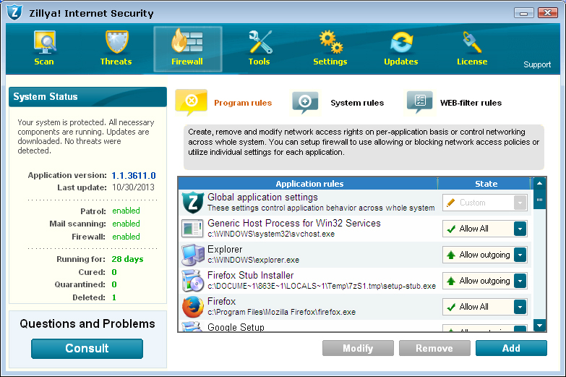Image resolution: width=566 pixels, height=377 pixels.
Task: Open the Scan section icon
Action: coord(44,42)
